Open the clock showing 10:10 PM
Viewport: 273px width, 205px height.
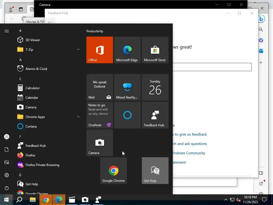250,200
